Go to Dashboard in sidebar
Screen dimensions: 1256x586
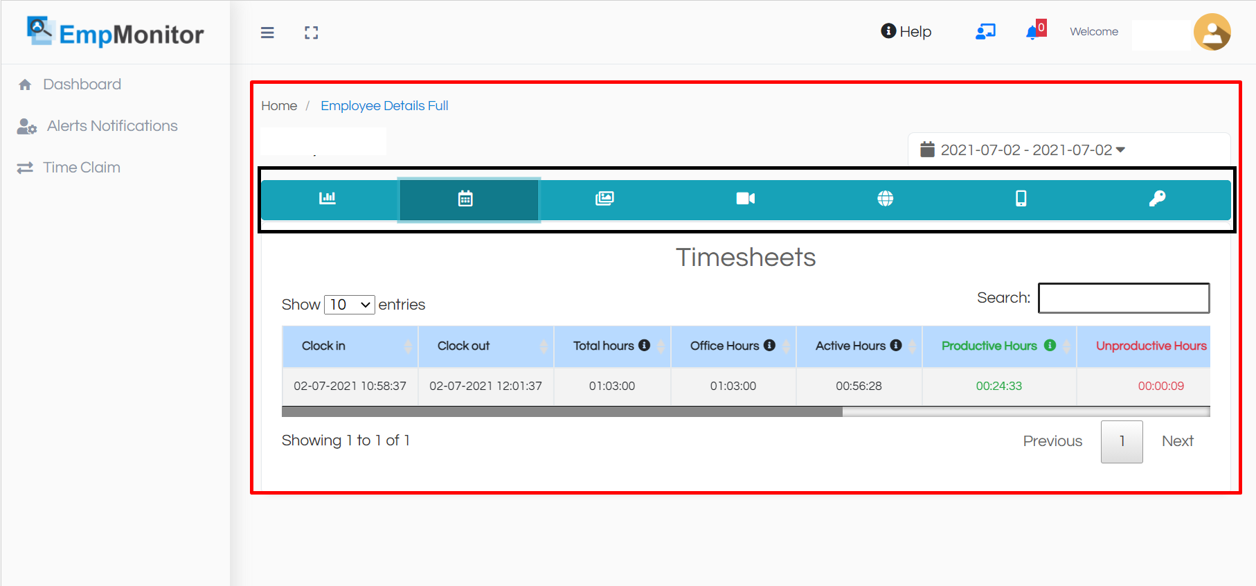point(82,85)
